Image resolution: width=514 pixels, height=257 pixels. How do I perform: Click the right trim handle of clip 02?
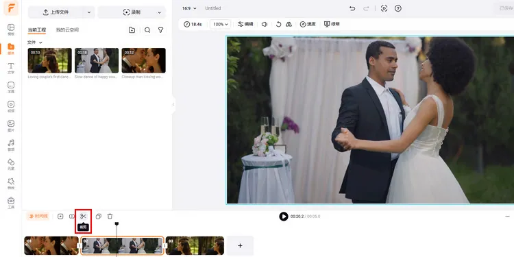[x=165, y=246]
